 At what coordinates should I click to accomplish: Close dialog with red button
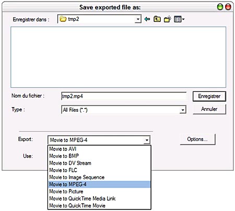[228, 7]
